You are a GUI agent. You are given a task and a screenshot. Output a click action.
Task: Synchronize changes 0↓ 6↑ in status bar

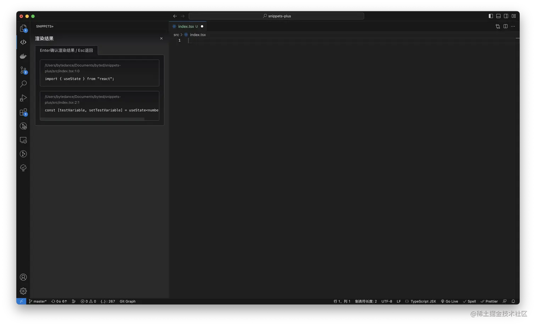[x=59, y=301]
